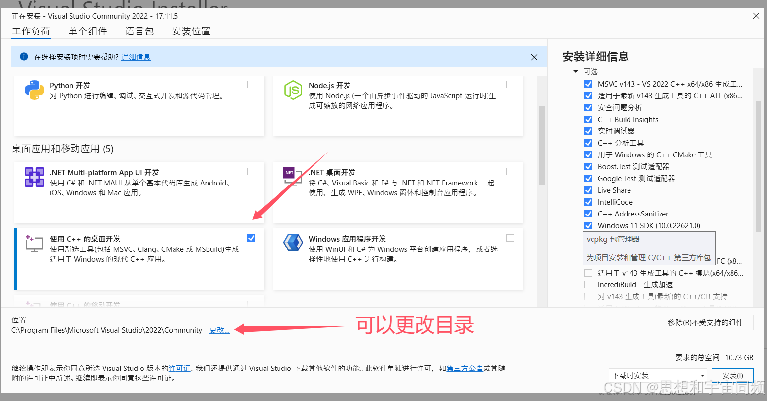Select the 10.73 GB total space value
The height and width of the screenshot is (401, 767).
(739, 358)
